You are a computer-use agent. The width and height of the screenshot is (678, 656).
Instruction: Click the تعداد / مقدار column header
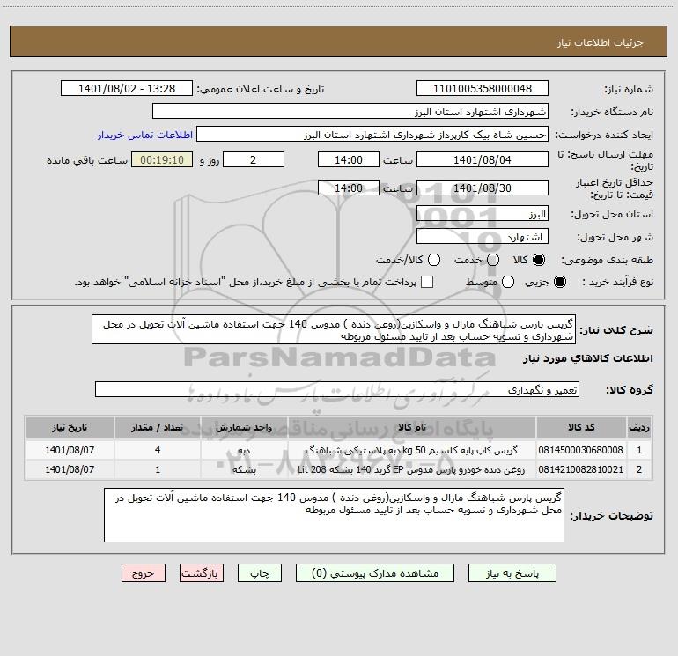pos(158,427)
